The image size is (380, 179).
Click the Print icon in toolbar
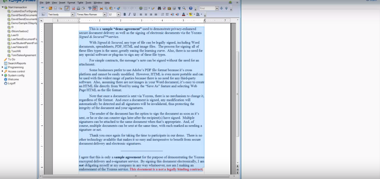pos(79,8)
